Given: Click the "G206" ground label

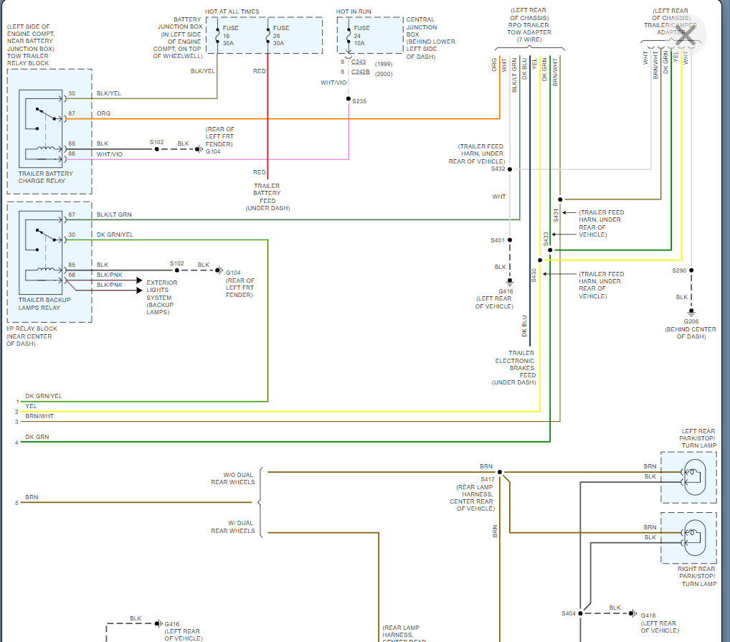Looking at the screenshot, I should (691, 321).
